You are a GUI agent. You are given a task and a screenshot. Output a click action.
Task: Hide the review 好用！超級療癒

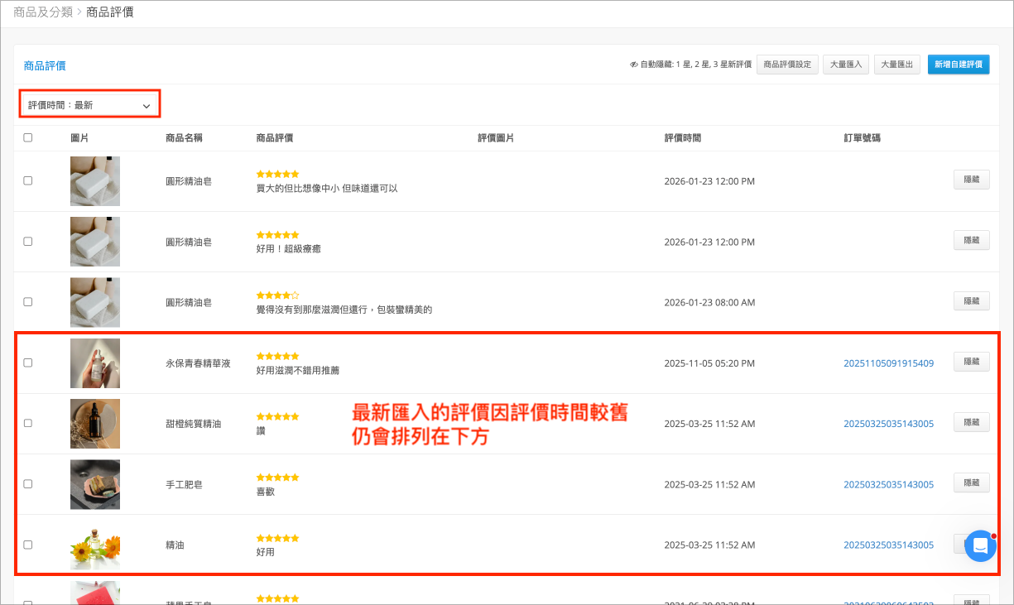[972, 241]
